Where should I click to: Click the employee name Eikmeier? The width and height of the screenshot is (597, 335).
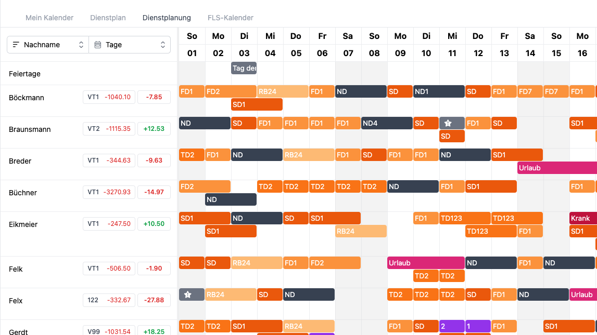[23, 224]
